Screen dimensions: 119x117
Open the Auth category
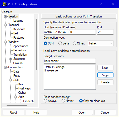pos(21,97)
